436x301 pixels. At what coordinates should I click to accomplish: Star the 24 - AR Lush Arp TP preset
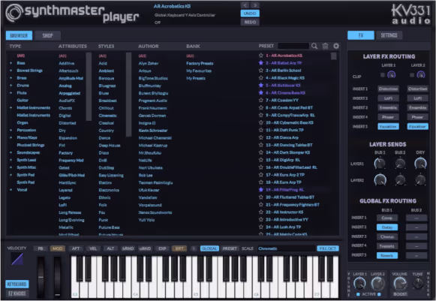(x=261, y=227)
